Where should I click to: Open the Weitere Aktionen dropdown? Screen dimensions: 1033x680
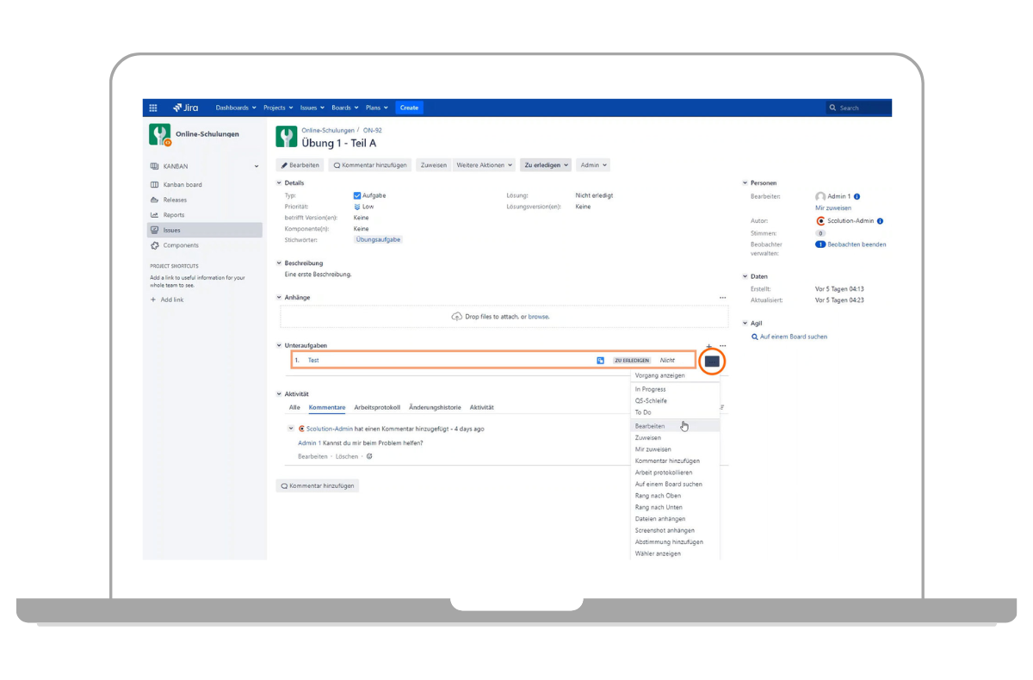(483, 165)
